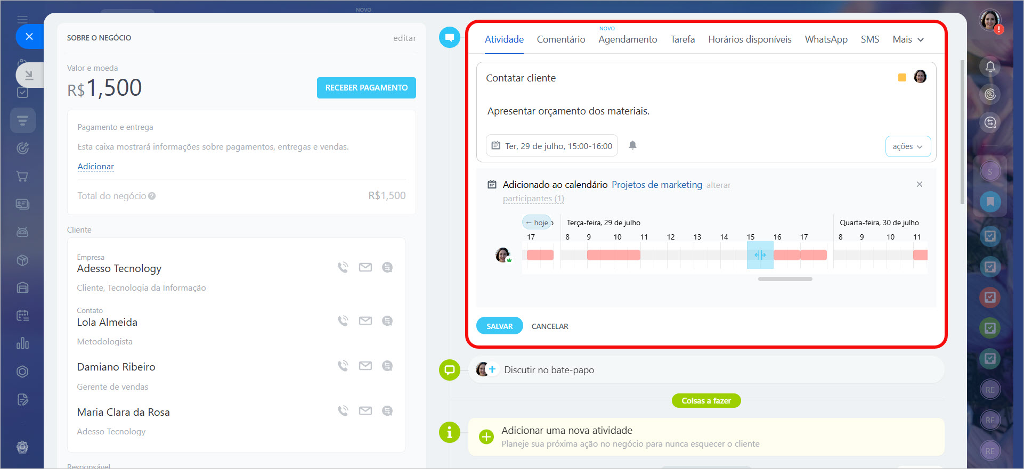Click the SALVAR button
The width and height of the screenshot is (1024, 469).
[500, 326]
